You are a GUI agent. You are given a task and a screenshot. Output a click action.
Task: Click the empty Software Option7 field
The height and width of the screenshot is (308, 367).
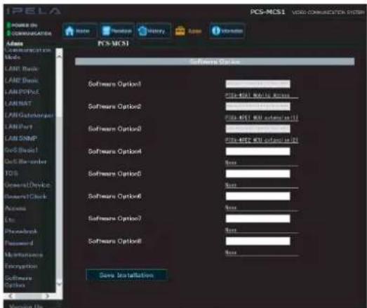(x=258, y=219)
